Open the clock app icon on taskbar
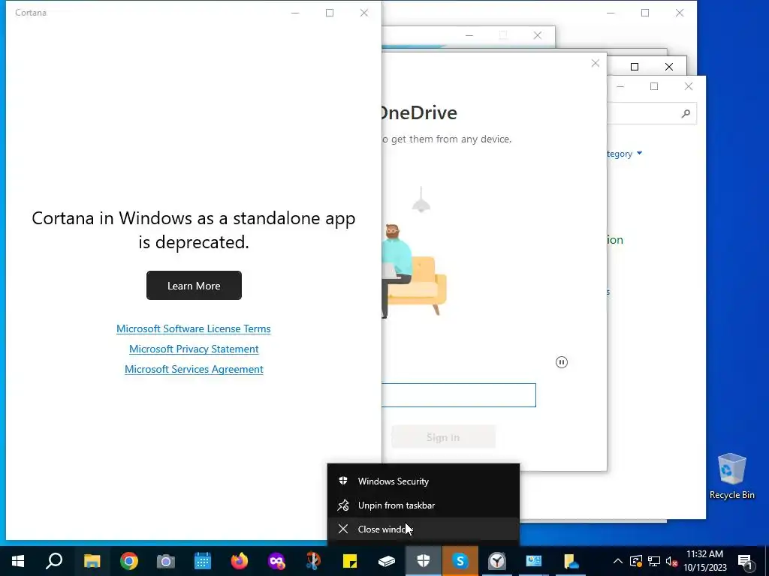The width and height of the screenshot is (769, 576). coord(497,561)
